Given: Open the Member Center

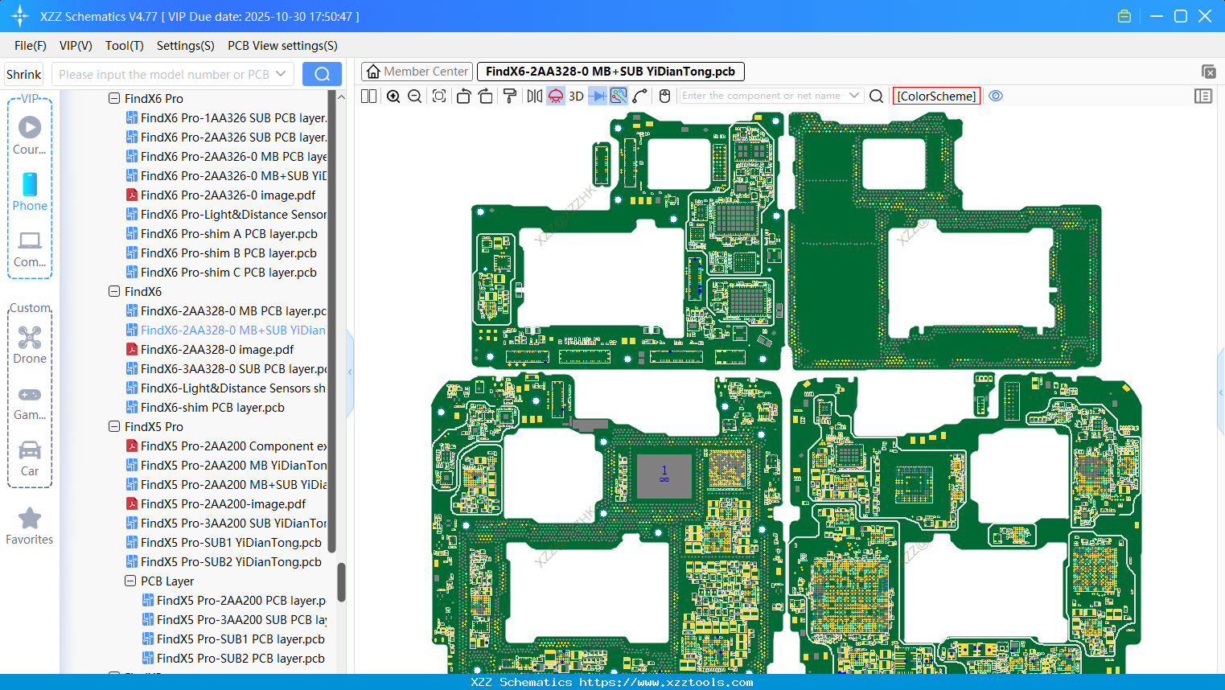Looking at the screenshot, I should pos(417,71).
